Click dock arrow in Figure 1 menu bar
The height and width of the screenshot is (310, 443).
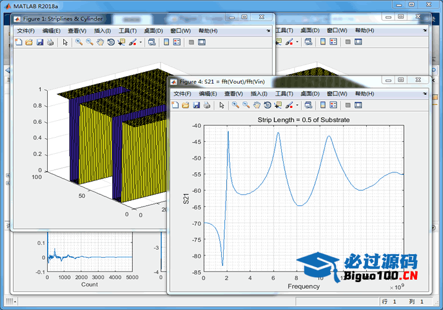(x=268, y=31)
